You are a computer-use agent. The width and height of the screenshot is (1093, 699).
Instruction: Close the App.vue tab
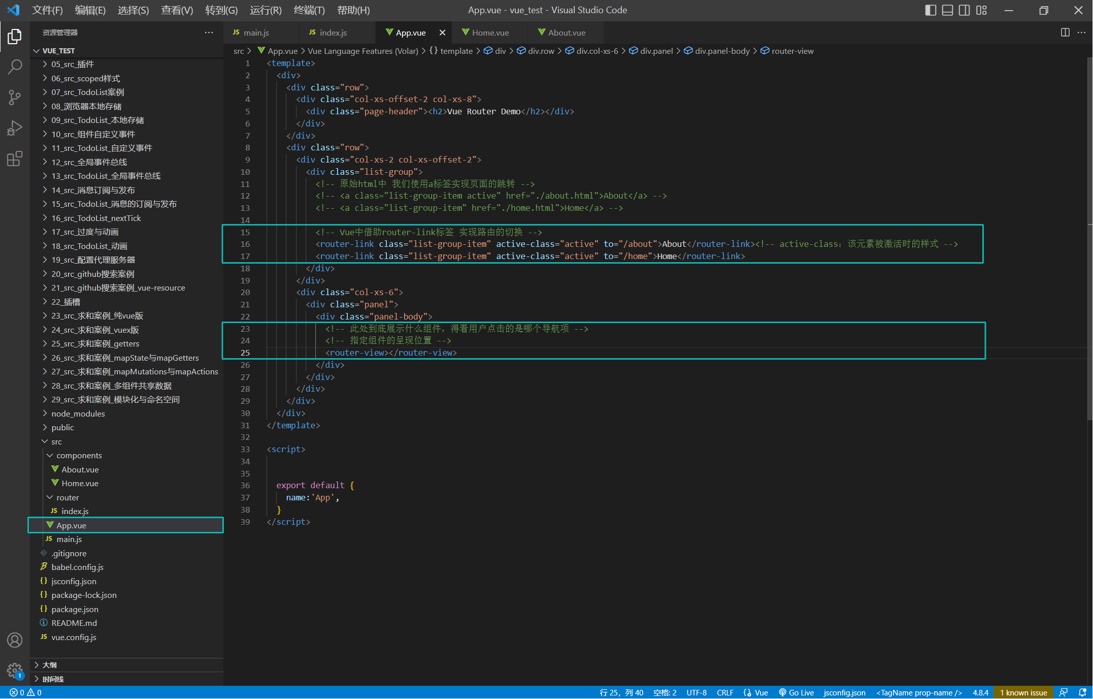[442, 33]
